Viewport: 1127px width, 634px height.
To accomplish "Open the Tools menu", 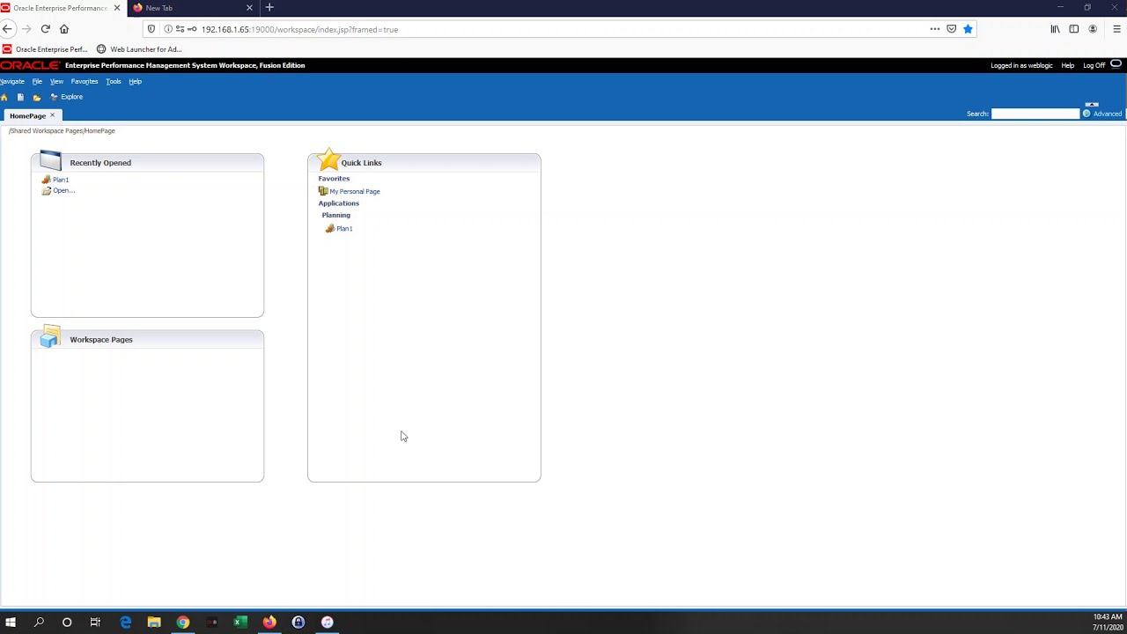I will [x=114, y=81].
